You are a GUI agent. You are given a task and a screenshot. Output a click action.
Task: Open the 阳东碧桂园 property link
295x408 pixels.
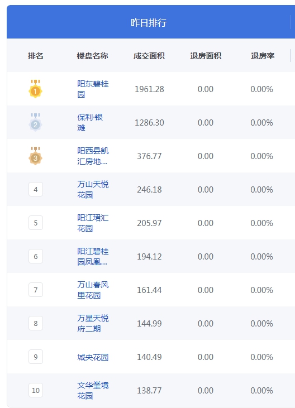coord(93,89)
